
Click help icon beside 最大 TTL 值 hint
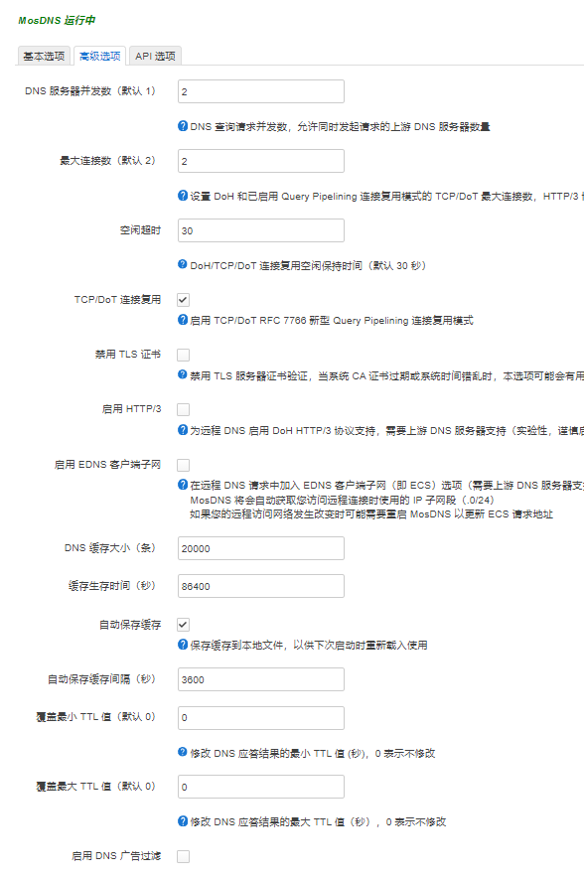[x=183, y=821]
